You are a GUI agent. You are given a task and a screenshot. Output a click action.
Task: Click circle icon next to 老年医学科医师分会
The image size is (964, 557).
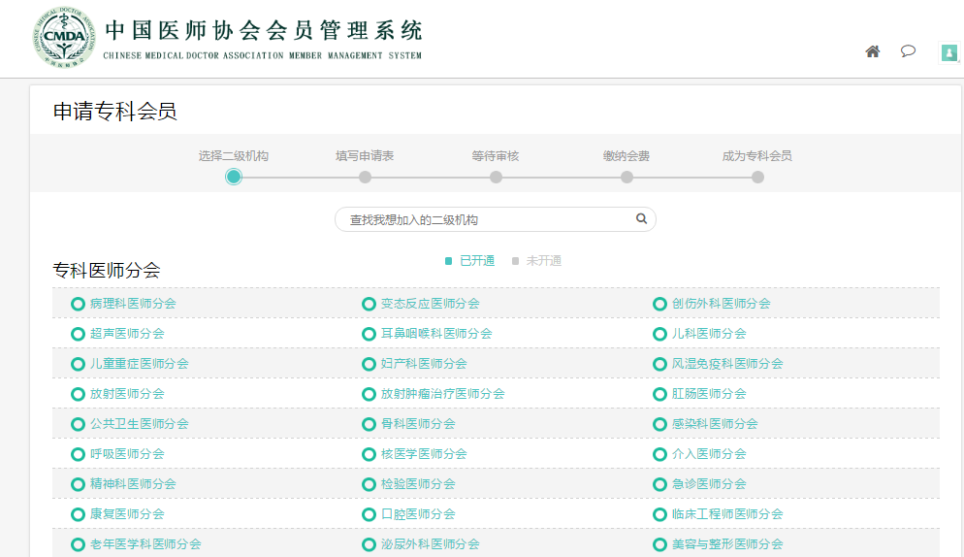(x=79, y=544)
